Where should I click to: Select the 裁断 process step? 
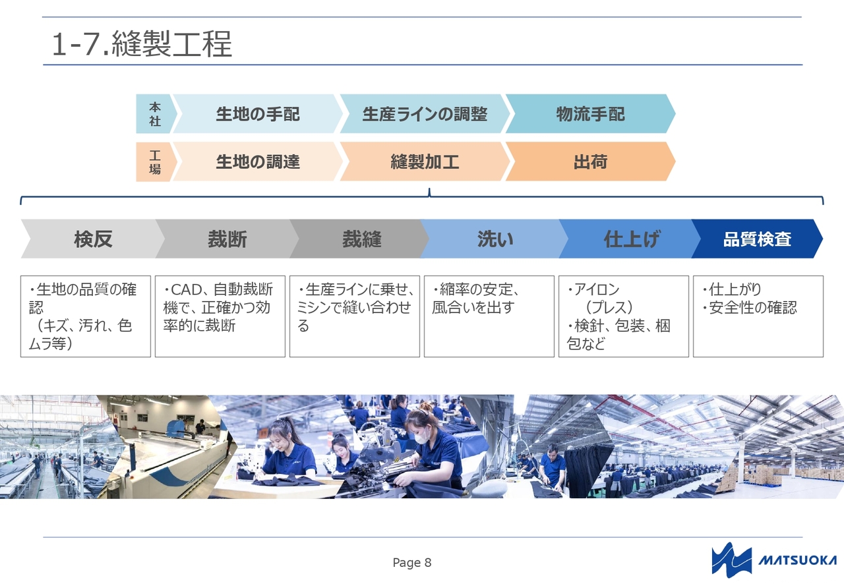[x=227, y=239]
